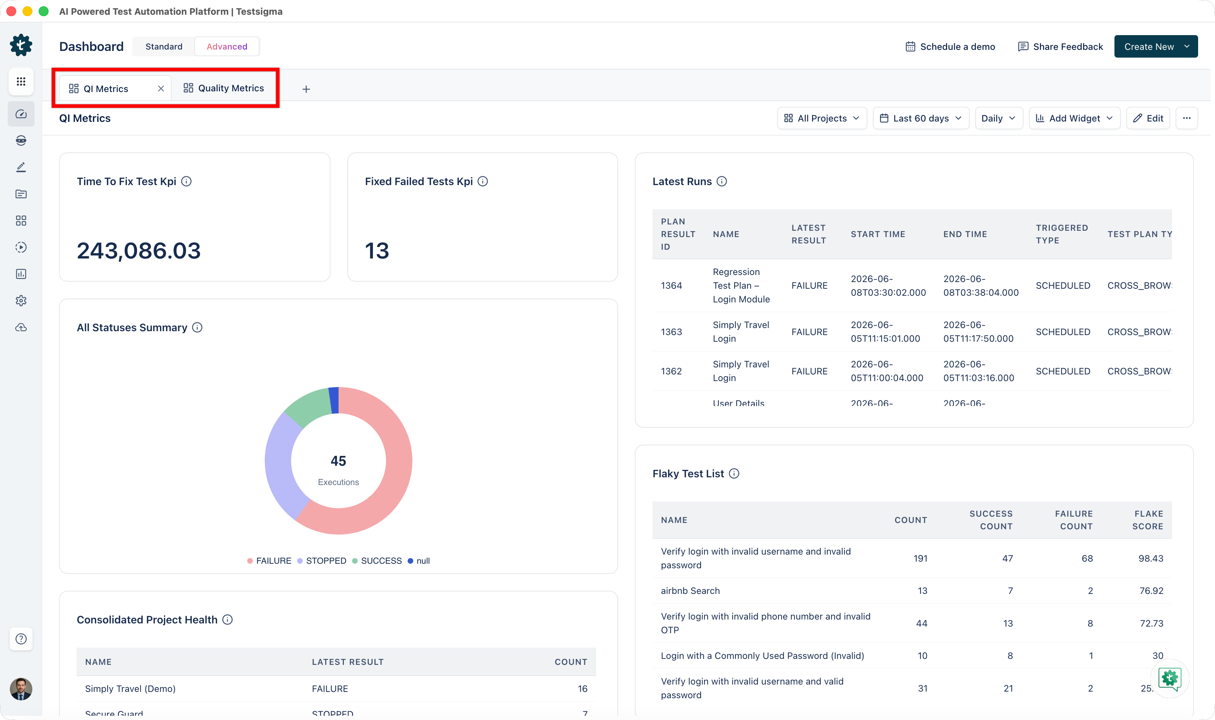Switch to Advanced dashboard mode

point(227,47)
